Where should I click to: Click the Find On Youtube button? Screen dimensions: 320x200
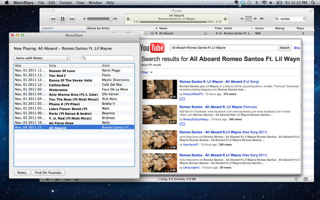(x=49, y=172)
